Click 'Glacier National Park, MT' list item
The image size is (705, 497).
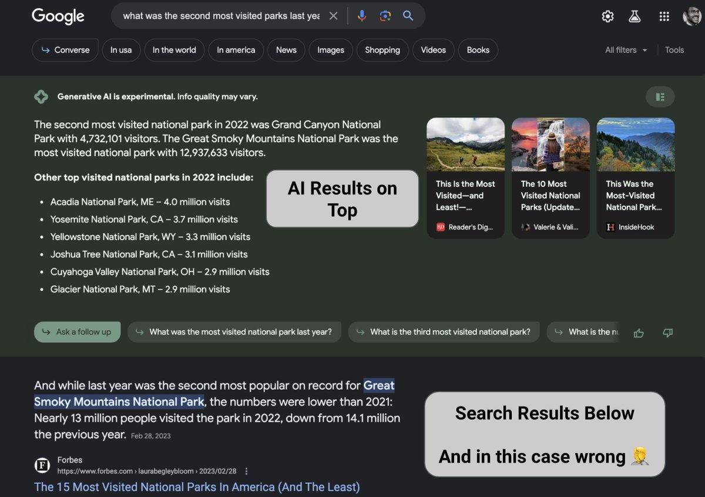click(140, 290)
